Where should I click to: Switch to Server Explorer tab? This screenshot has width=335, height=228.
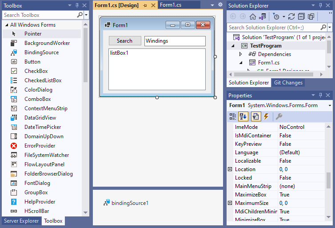coord(21,221)
